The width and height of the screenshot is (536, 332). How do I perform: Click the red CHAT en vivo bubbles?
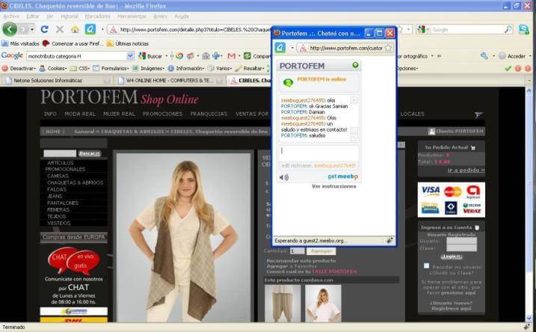click(x=74, y=260)
